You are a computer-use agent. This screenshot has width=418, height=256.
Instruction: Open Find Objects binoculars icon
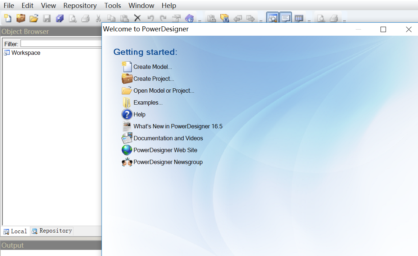pos(224,18)
